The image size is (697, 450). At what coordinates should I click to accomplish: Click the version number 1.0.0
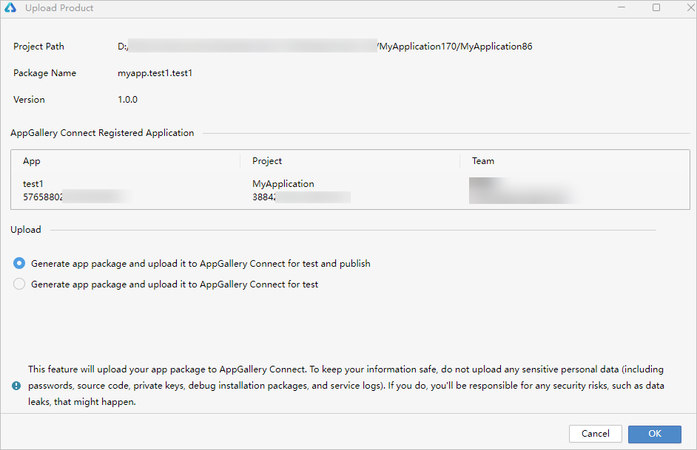127,99
